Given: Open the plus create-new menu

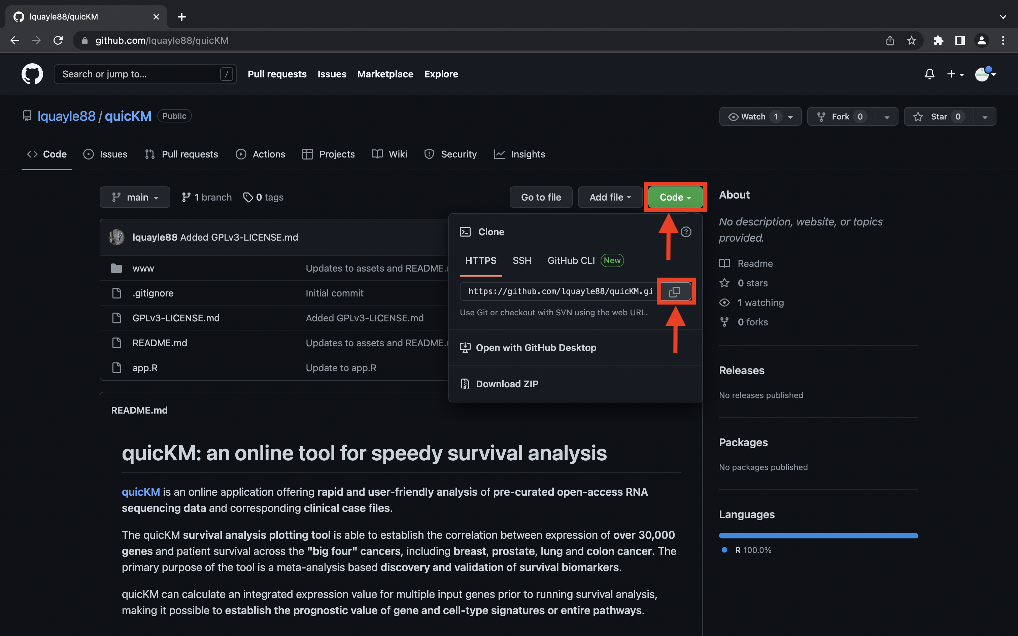Looking at the screenshot, I should point(955,74).
